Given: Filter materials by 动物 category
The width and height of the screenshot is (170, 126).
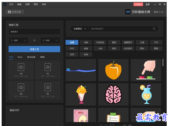Looking at the screenshot, I should tap(86, 43).
